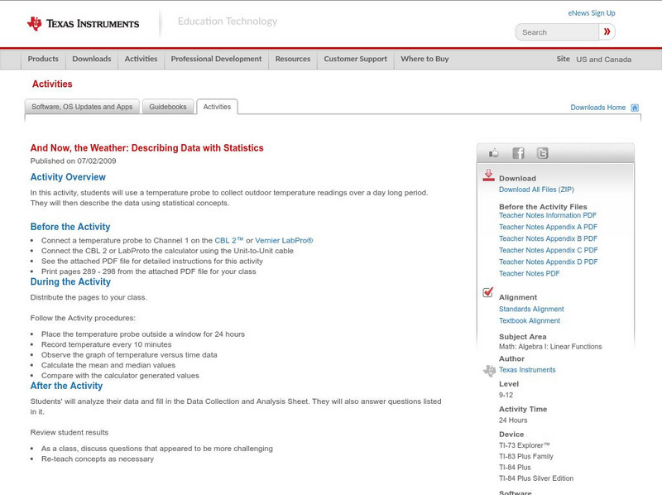Open the eNews Sign Up page
Screen dimensions: 662x495
pyautogui.click(x=591, y=12)
